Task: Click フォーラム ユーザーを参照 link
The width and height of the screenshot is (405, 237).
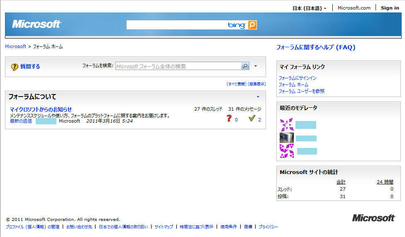Action: (x=301, y=91)
